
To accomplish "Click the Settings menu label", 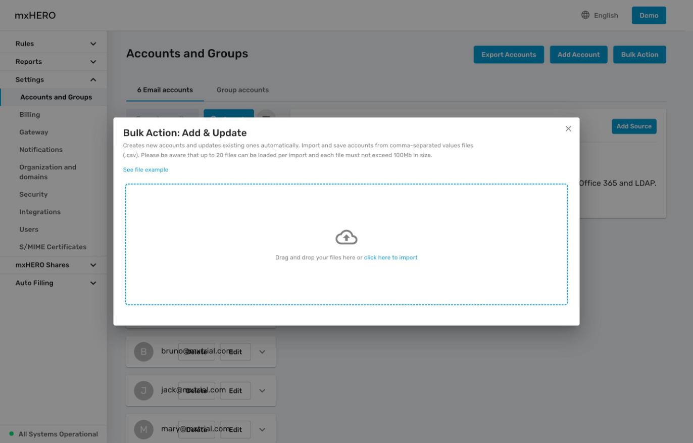I will point(30,80).
